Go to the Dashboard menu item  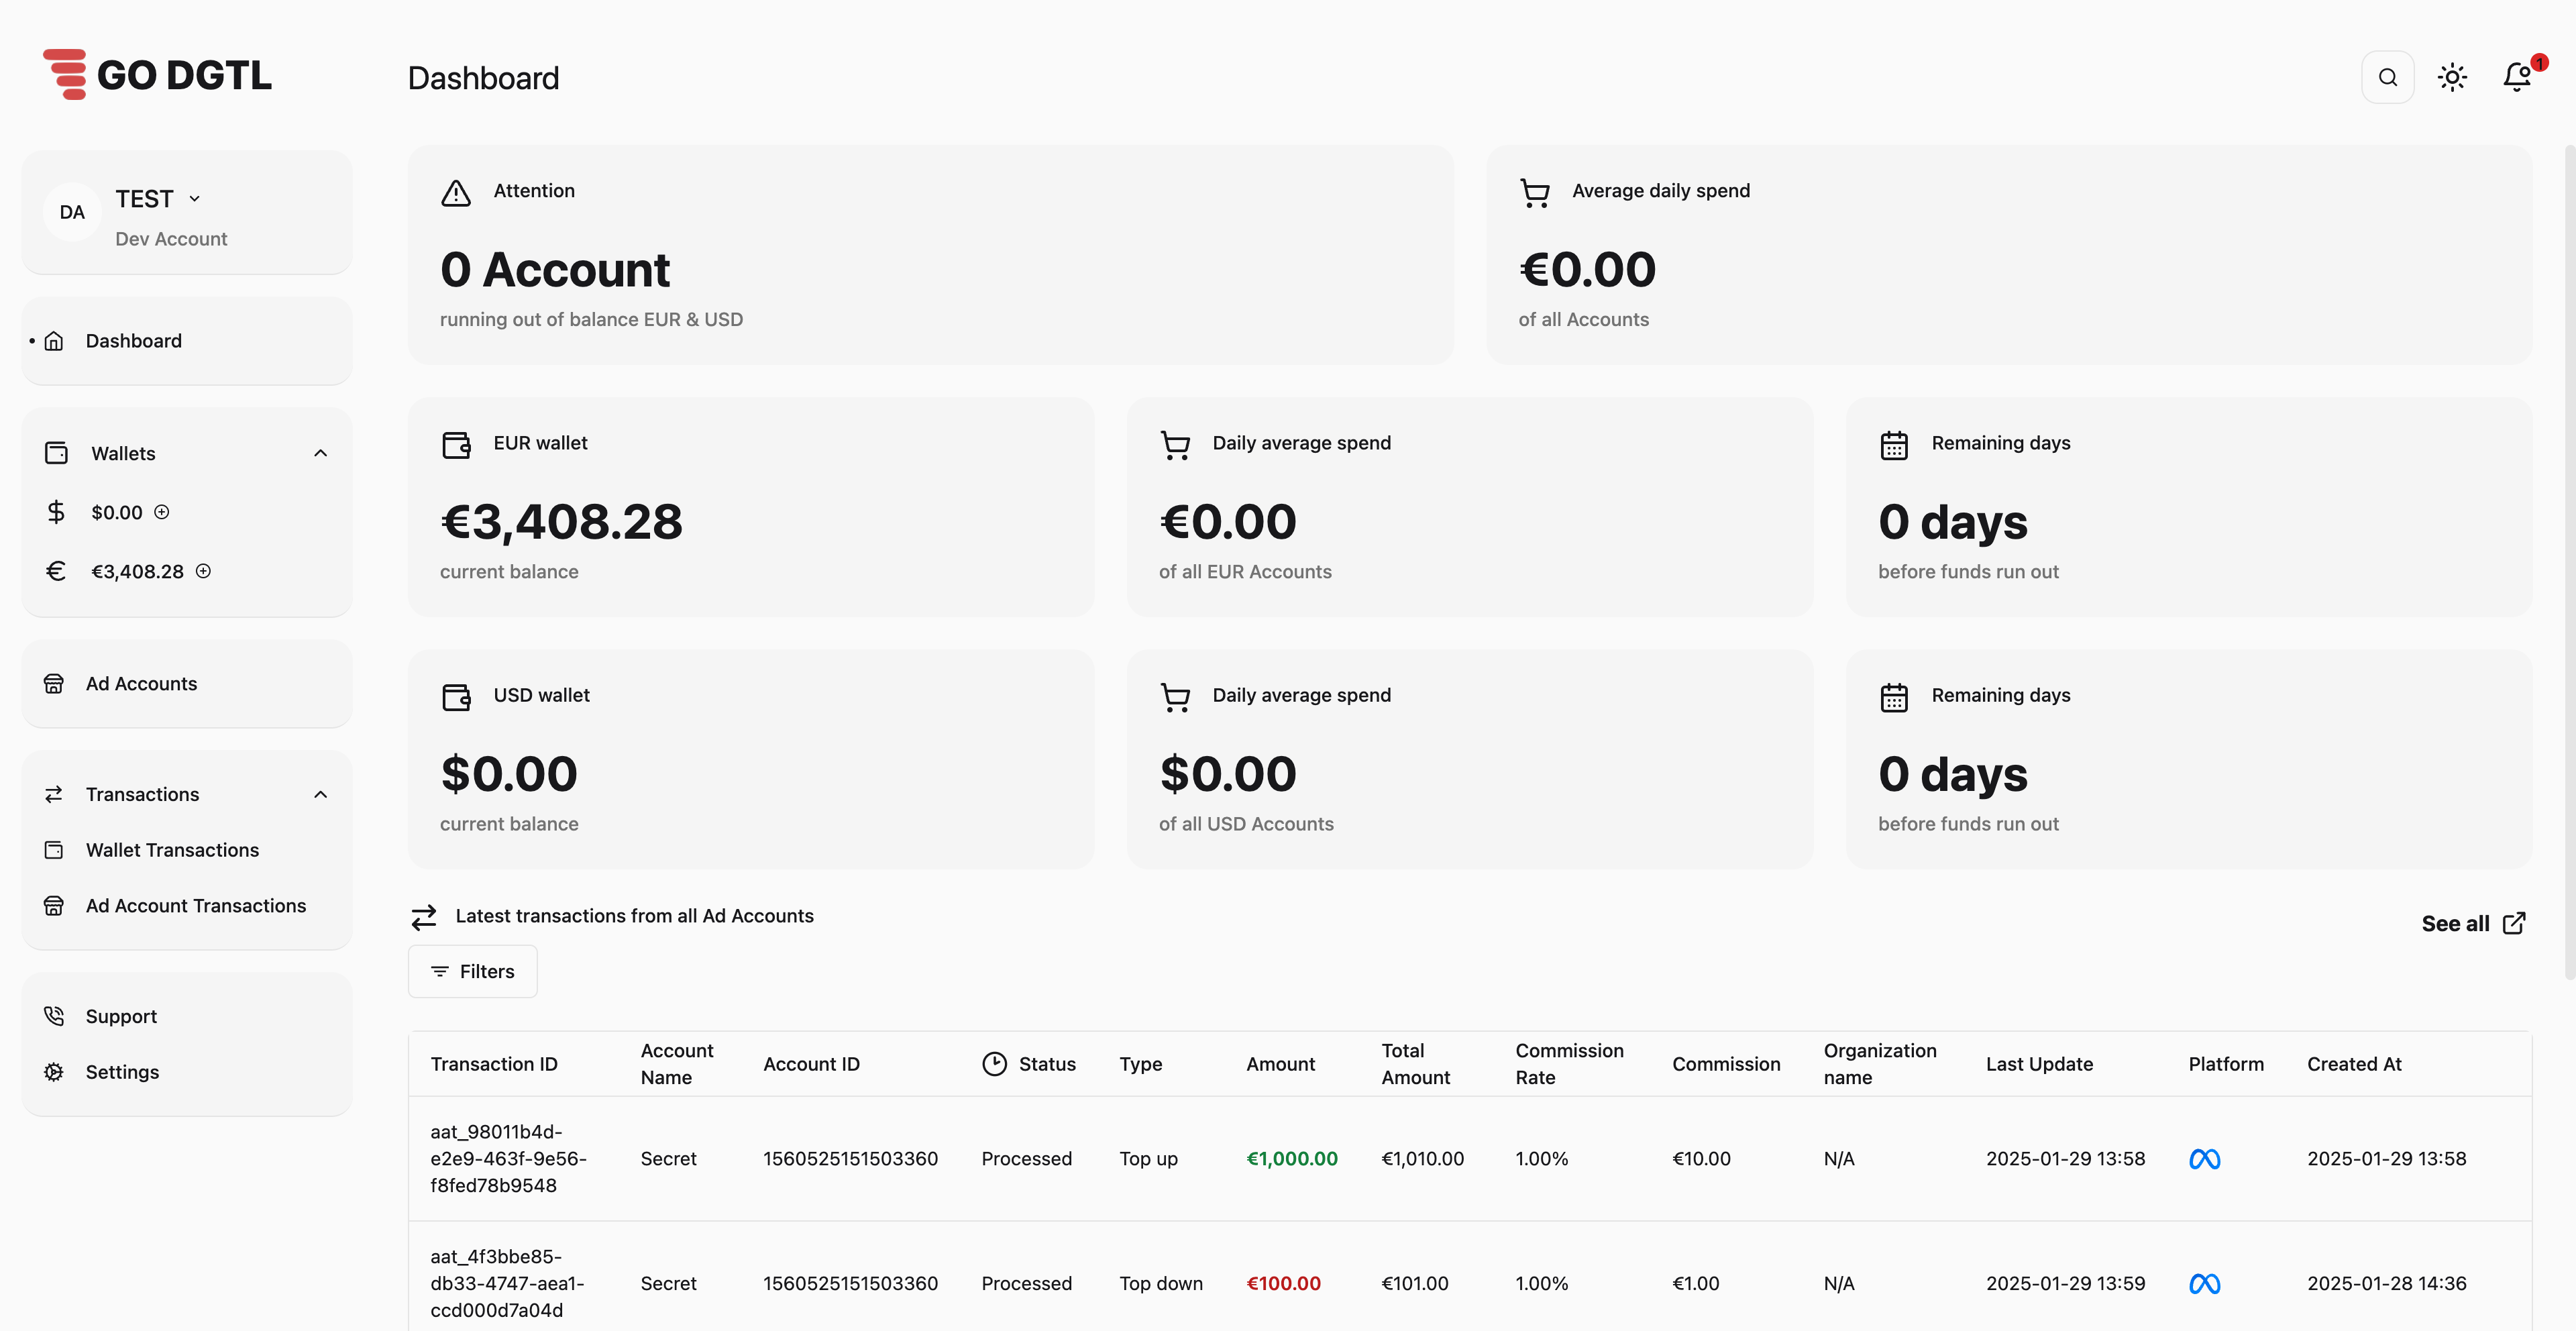point(134,340)
